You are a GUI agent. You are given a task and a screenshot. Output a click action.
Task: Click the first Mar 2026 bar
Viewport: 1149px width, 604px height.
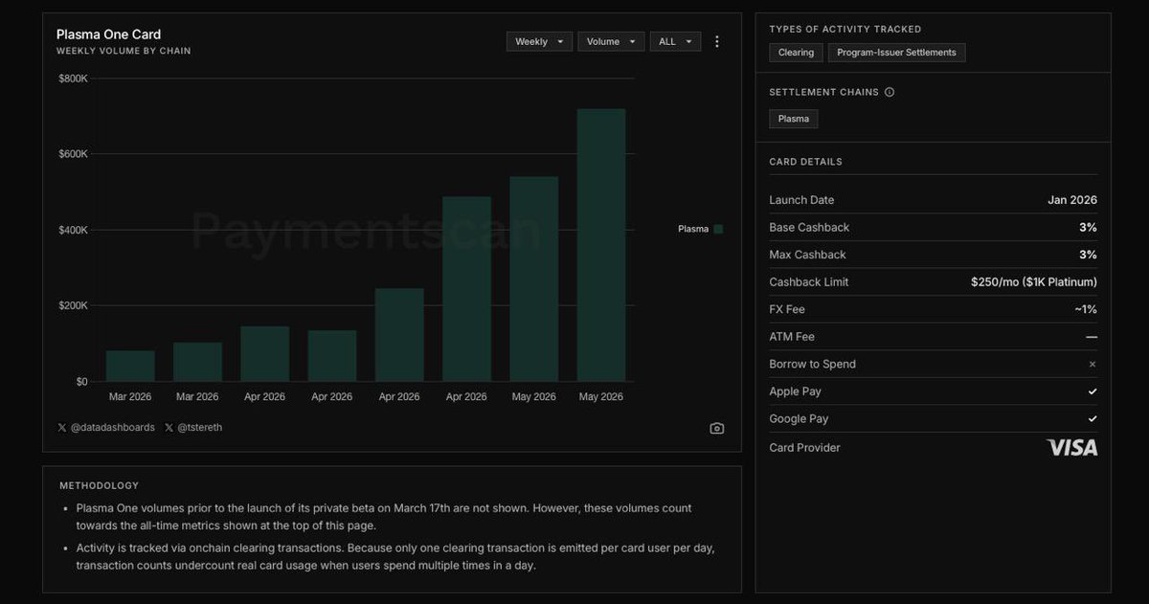(x=130, y=366)
